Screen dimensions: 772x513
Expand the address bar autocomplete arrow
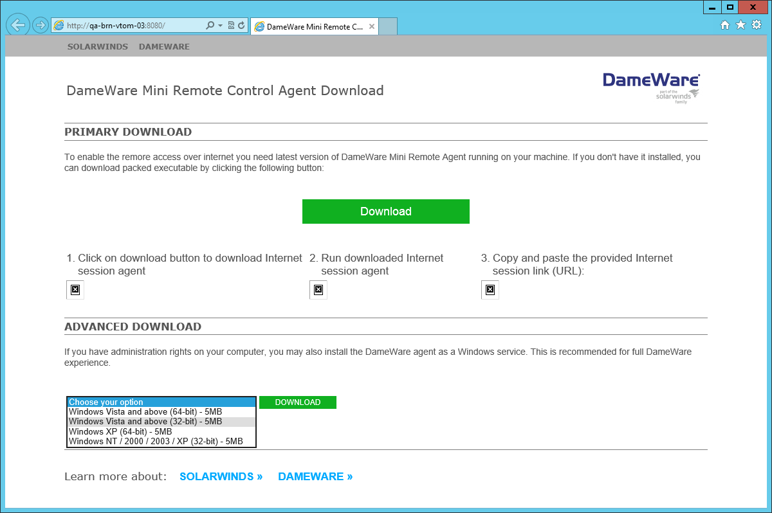220,26
